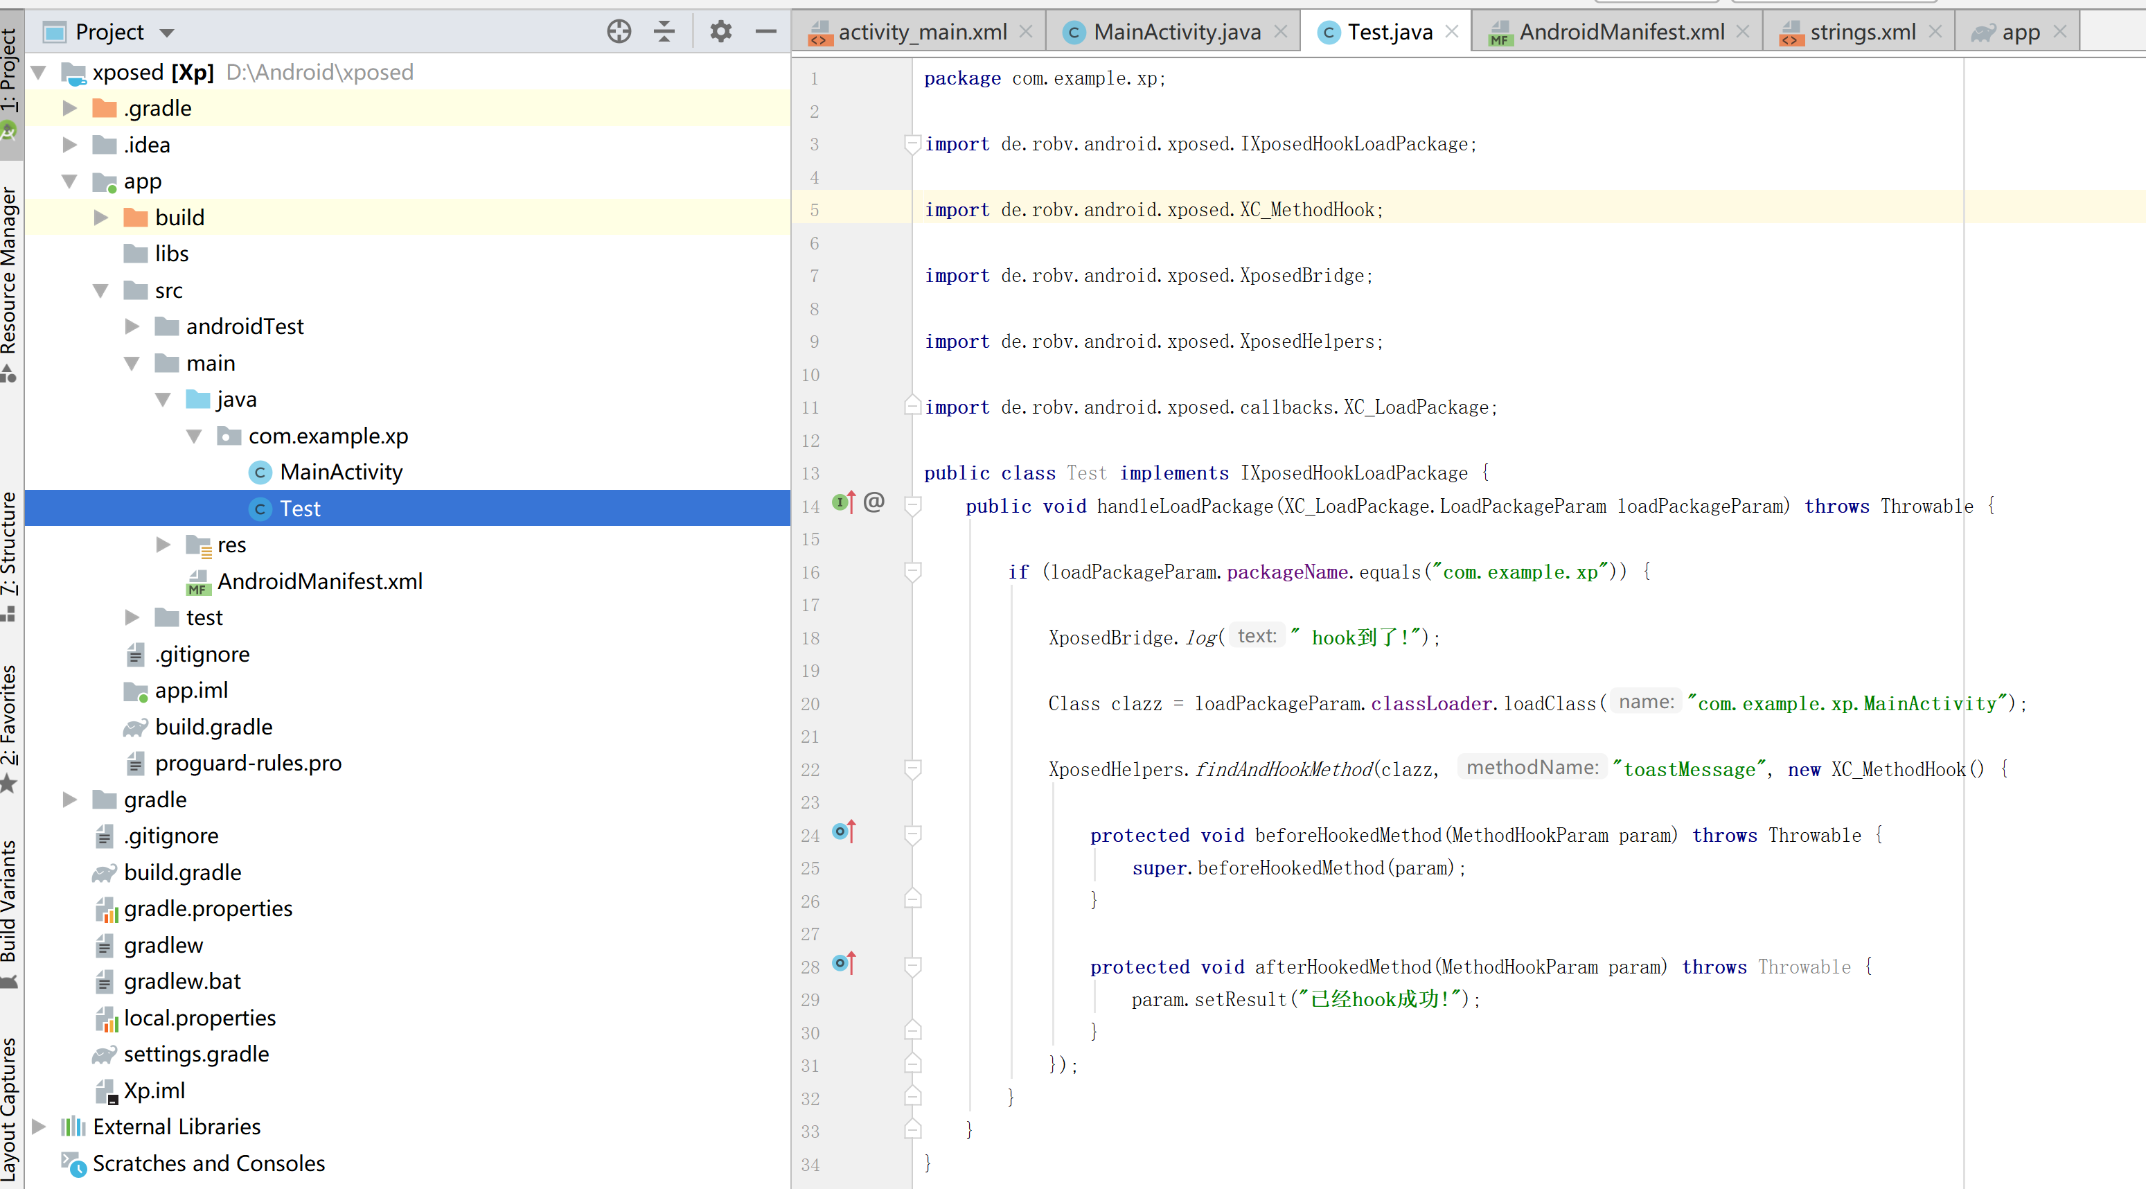Collapse the src folder

click(101, 291)
